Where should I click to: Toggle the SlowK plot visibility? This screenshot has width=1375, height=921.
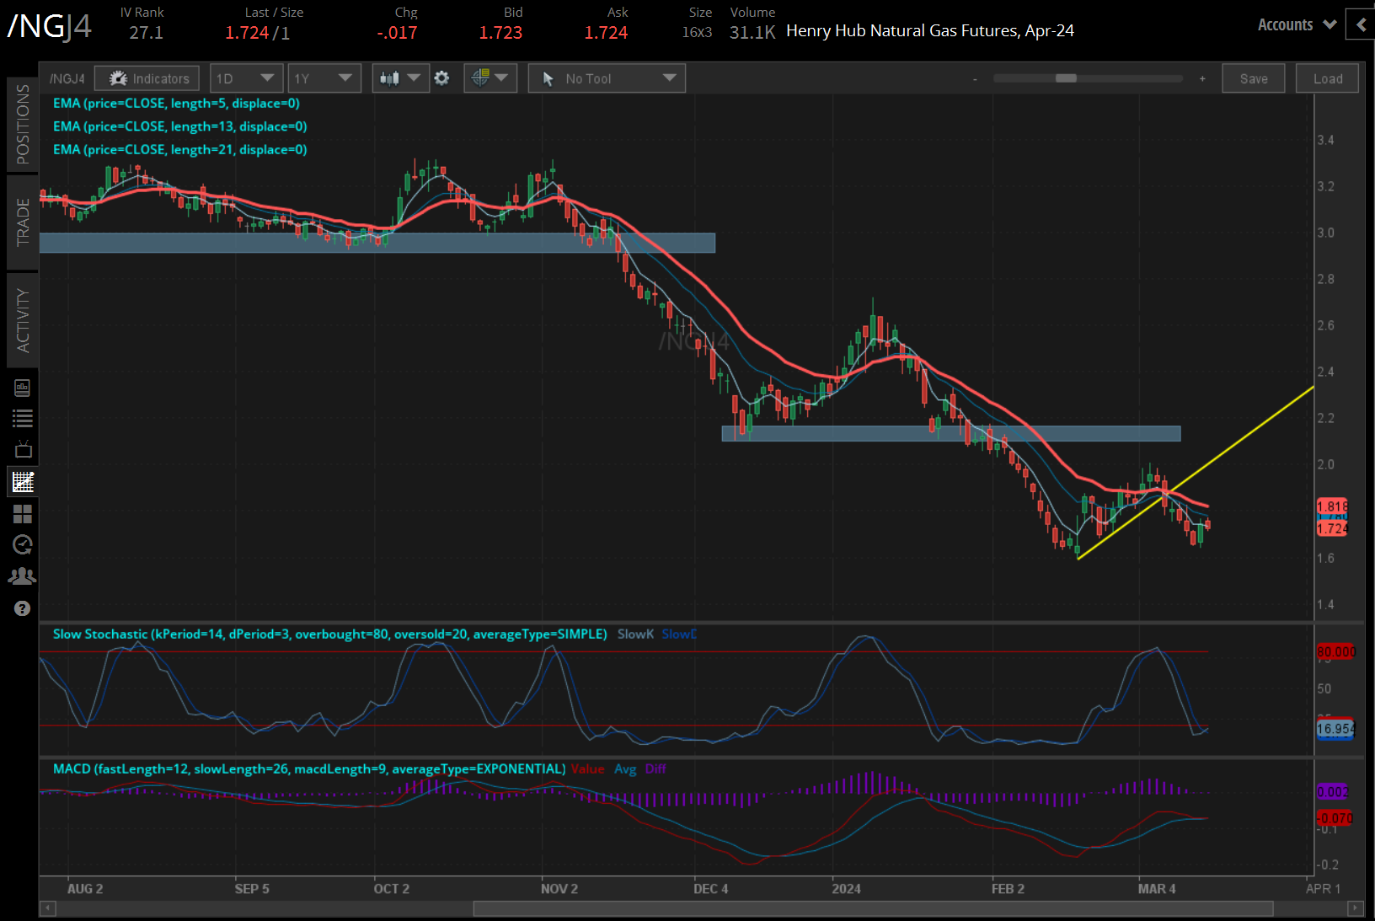click(x=635, y=634)
